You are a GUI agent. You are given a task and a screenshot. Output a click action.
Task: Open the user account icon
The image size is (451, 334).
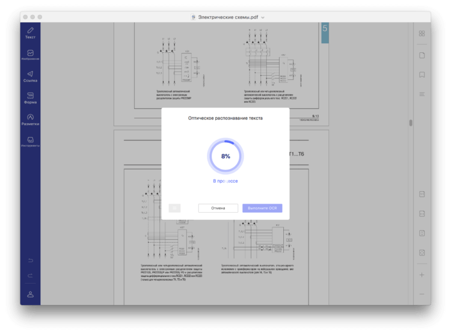tap(31, 294)
